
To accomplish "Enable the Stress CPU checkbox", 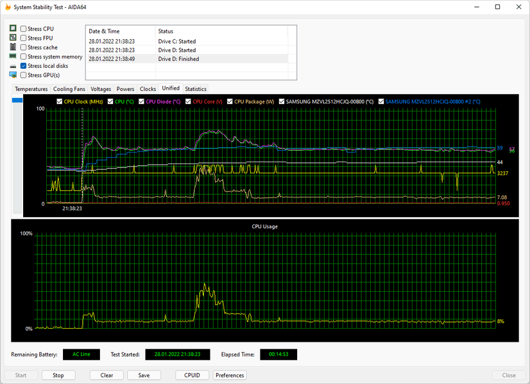I will coord(24,29).
